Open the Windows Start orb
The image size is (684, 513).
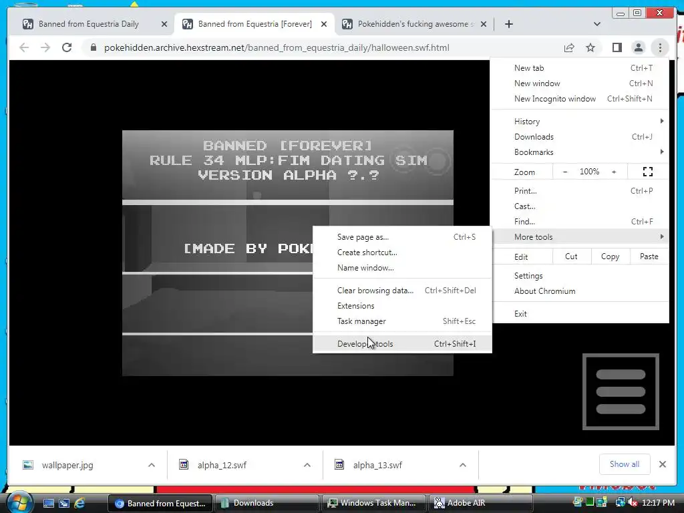point(19,502)
